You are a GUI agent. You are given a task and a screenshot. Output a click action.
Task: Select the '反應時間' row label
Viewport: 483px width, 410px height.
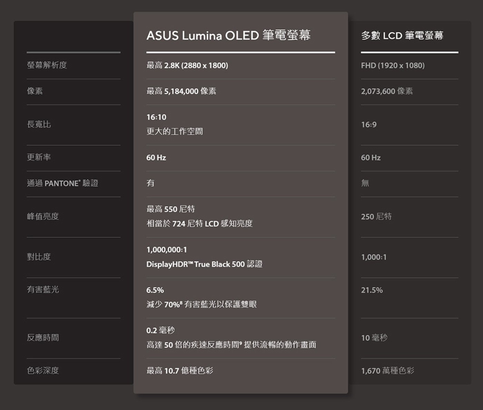pyautogui.click(x=43, y=338)
